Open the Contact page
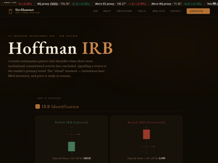This screenshot has width=218, height=163. click(x=176, y=11)
